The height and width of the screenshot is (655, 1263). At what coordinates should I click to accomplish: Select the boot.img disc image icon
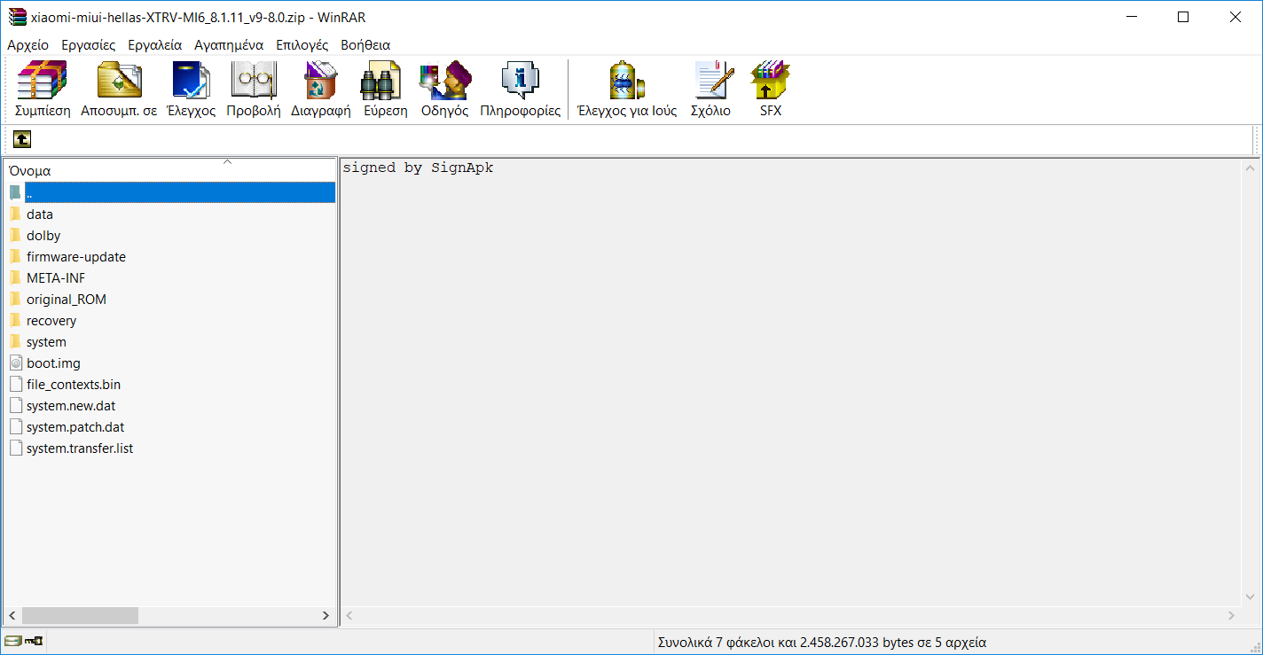click(16, 363)
